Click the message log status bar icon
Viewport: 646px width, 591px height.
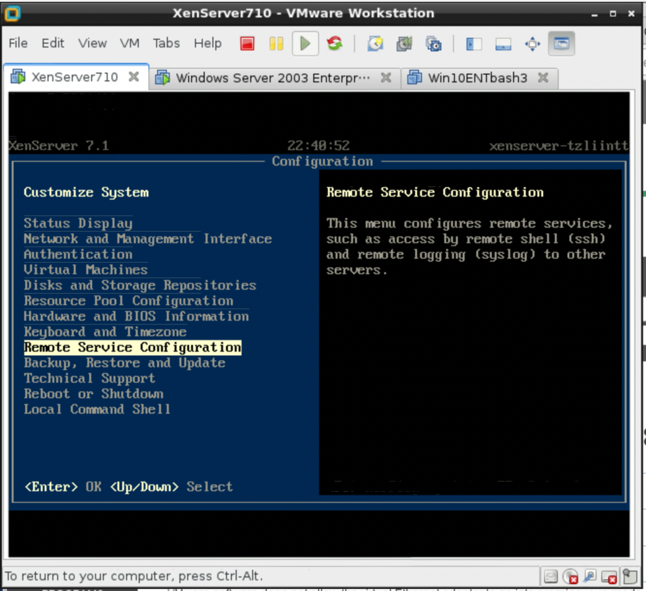click(x=630, y=576)
